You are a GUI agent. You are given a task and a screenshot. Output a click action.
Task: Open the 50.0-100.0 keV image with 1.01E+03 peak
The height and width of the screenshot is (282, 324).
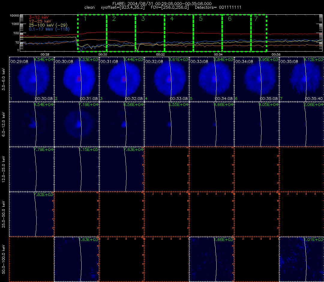[x=302, y=259]
